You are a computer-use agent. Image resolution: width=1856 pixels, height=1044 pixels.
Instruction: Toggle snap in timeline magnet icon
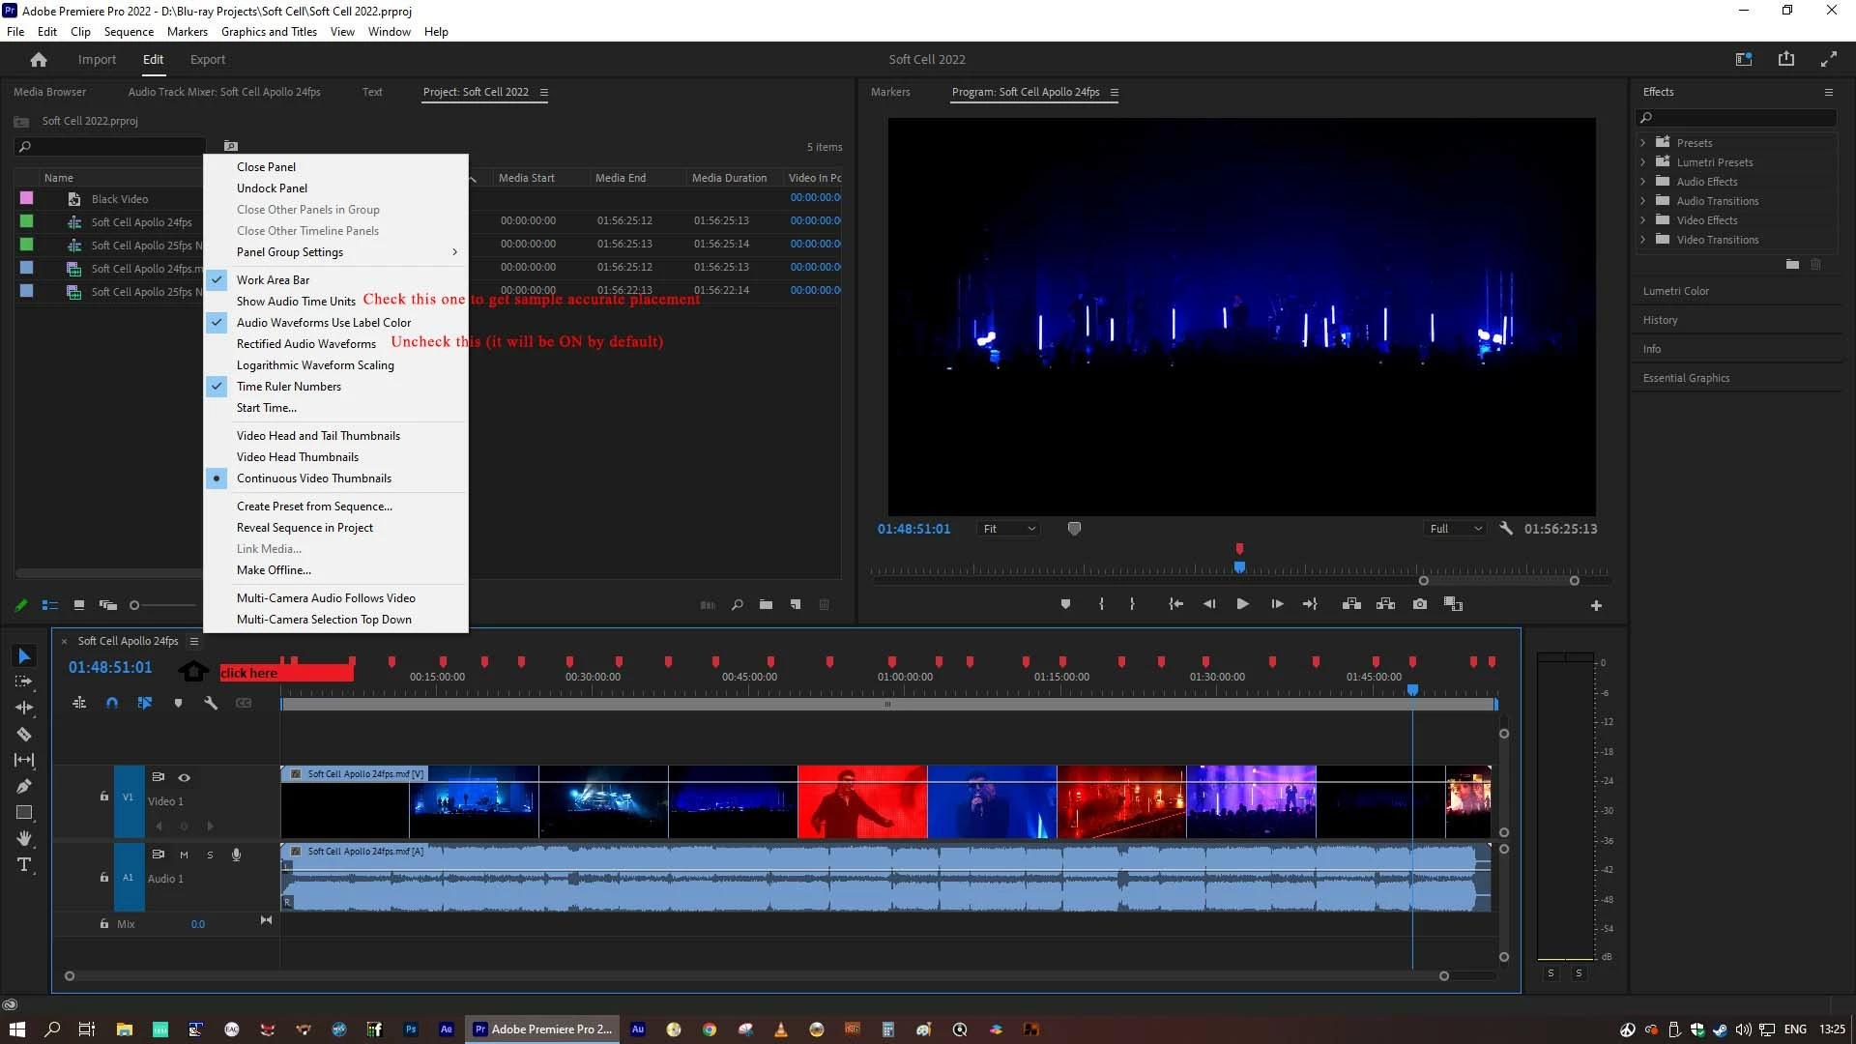pyautogui.click(x=112, y=703)
